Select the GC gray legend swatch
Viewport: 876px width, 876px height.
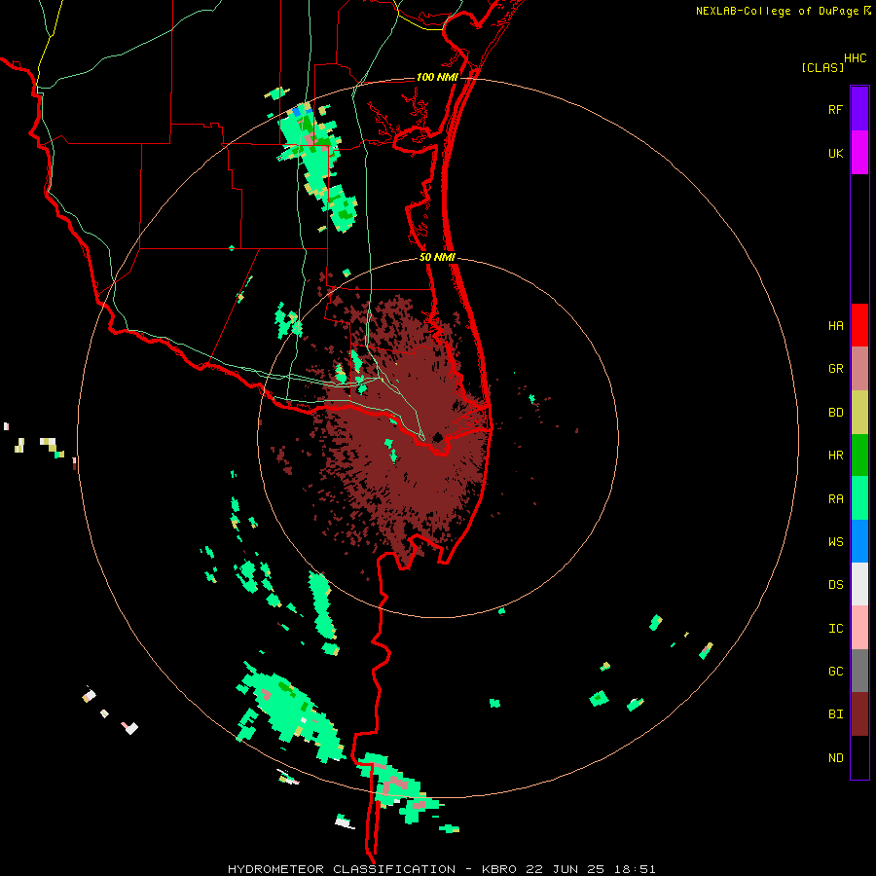859,671
